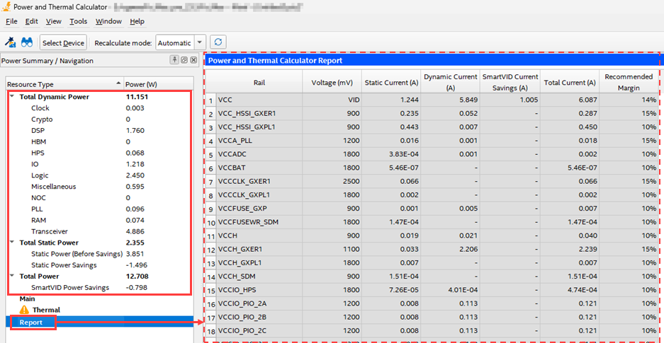Screen dimensions: 664x343
Task: Select the IO resource row
Action: pos(101,164)
